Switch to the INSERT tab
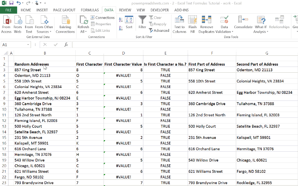The image size is (298, 186). (x=42, y=10)
